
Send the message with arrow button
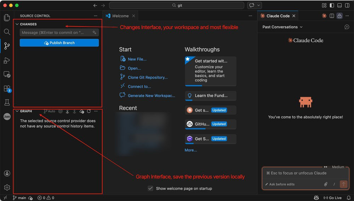coord(343,184)
